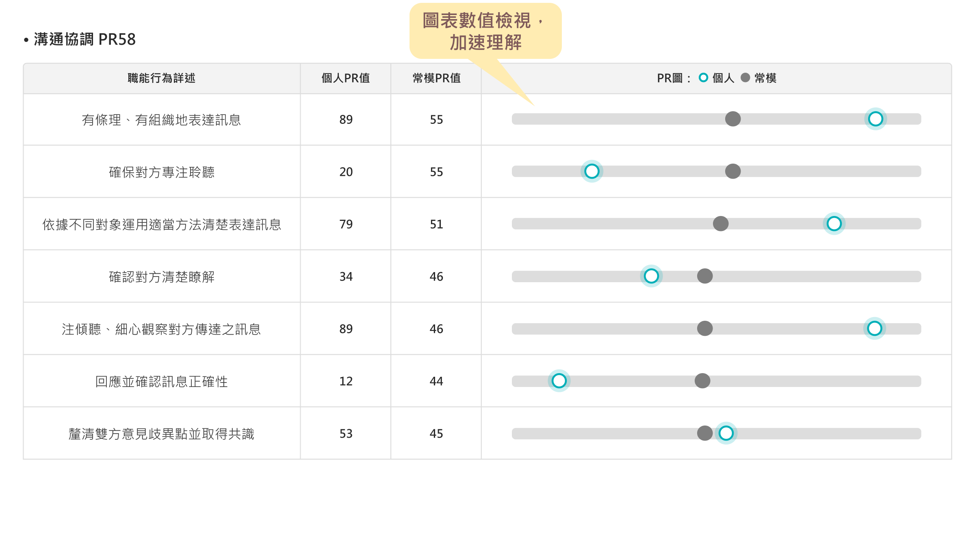Click personal PR value 89 in first row
975x536 pixels.
346,119
